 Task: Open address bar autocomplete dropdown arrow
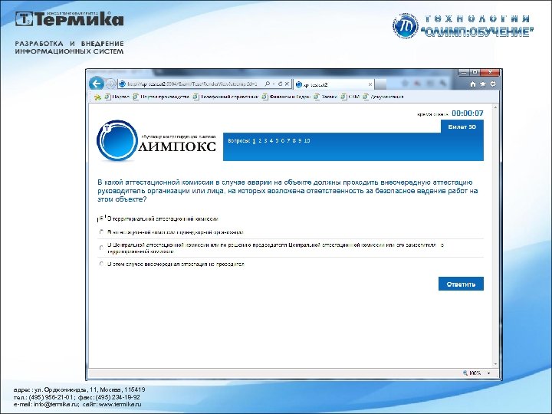274,84
